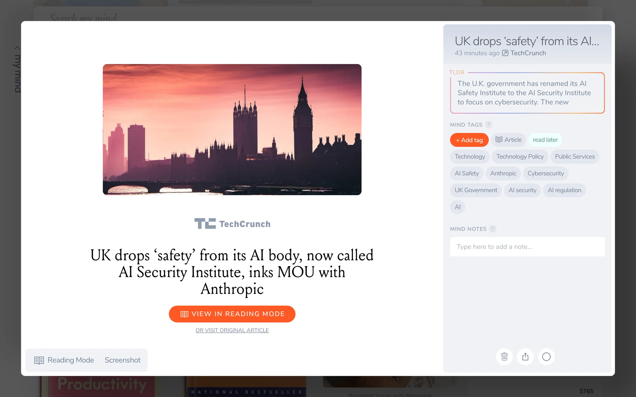The image size is (636, 397).
Task: Click the Add tag button
Action: 469,140
